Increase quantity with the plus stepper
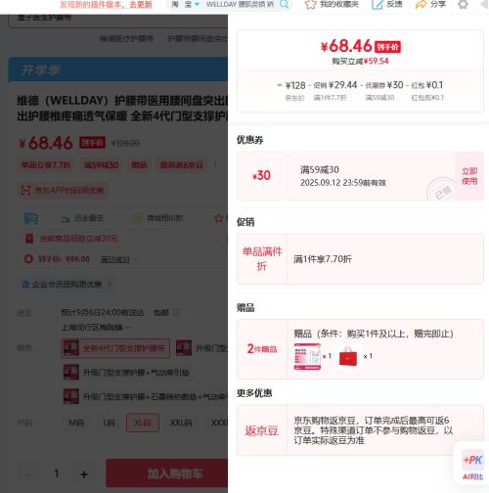Image resolution: width=489 pixels, height=493 pixels. [x=84, y=473]
